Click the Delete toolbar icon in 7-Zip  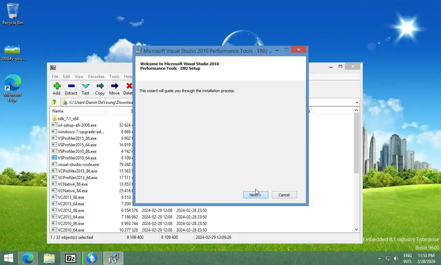128,89
